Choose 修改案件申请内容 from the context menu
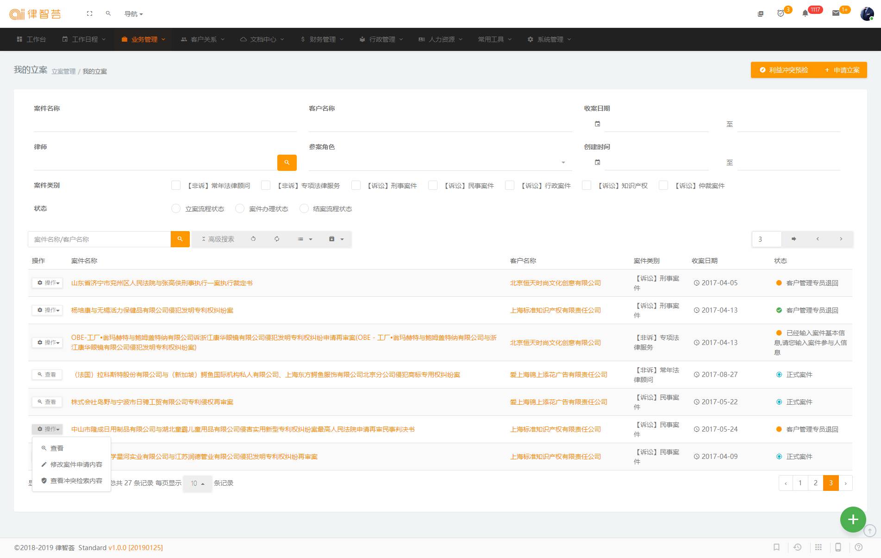Image resolution: width=881 pixels, height=558 pixels. [x=76, y=464]
